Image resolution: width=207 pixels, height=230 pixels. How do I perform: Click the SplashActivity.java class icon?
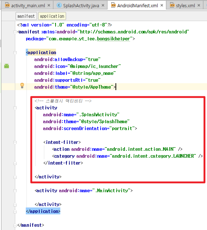[x=59, y=5]
